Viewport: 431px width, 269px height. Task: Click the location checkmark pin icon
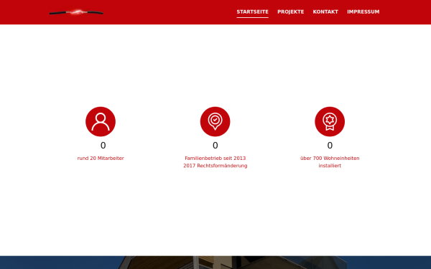pos(215,122)
